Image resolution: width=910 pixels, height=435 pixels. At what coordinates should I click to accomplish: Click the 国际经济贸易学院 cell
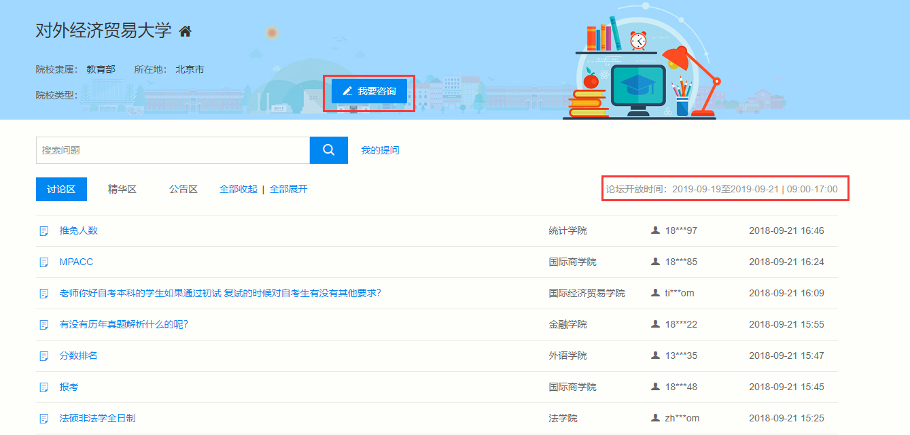(x=587, y=293)
